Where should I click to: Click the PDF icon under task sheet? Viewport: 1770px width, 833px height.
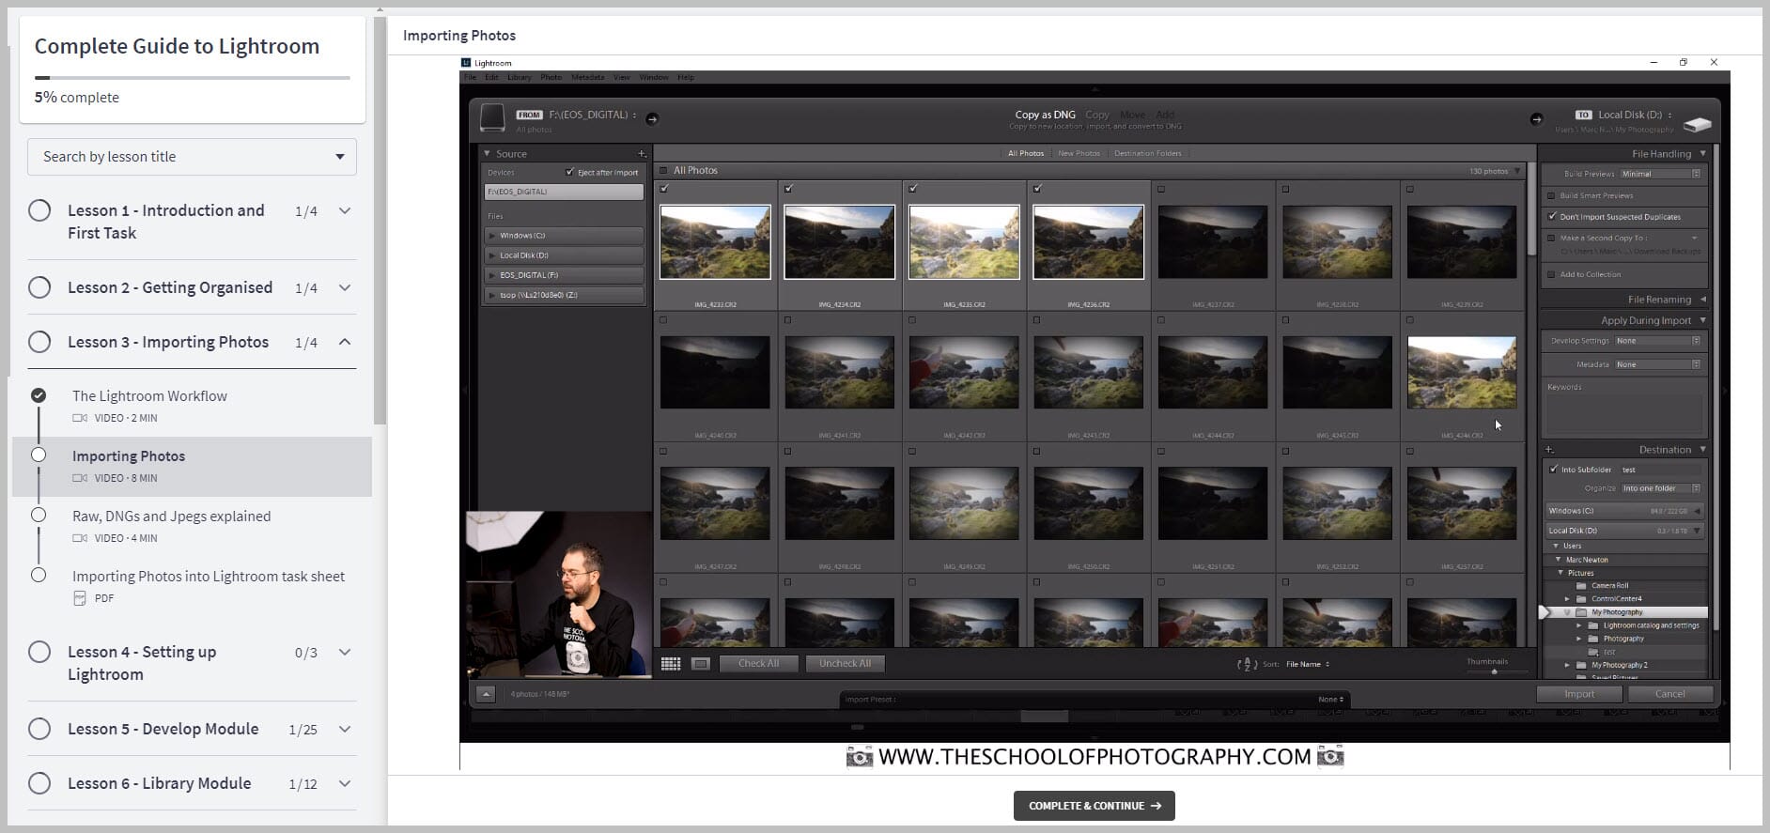coord(80,598)
